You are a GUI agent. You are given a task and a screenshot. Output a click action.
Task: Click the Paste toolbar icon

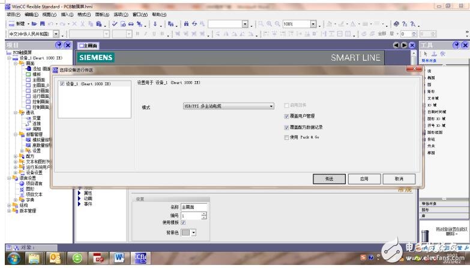[x=98, y=23]
